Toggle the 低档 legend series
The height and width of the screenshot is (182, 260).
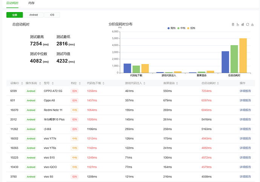point(191,28)
